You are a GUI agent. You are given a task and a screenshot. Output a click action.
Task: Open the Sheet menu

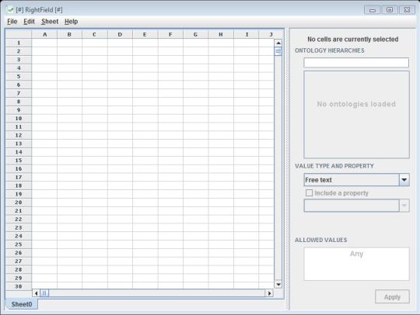click(x=50, y=22)
